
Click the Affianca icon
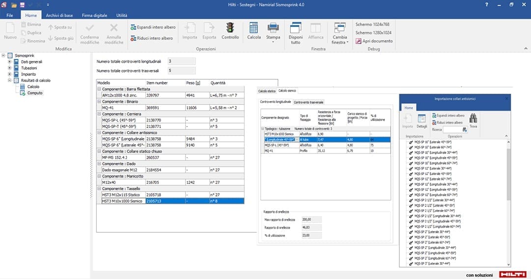(x=316, y=28)
